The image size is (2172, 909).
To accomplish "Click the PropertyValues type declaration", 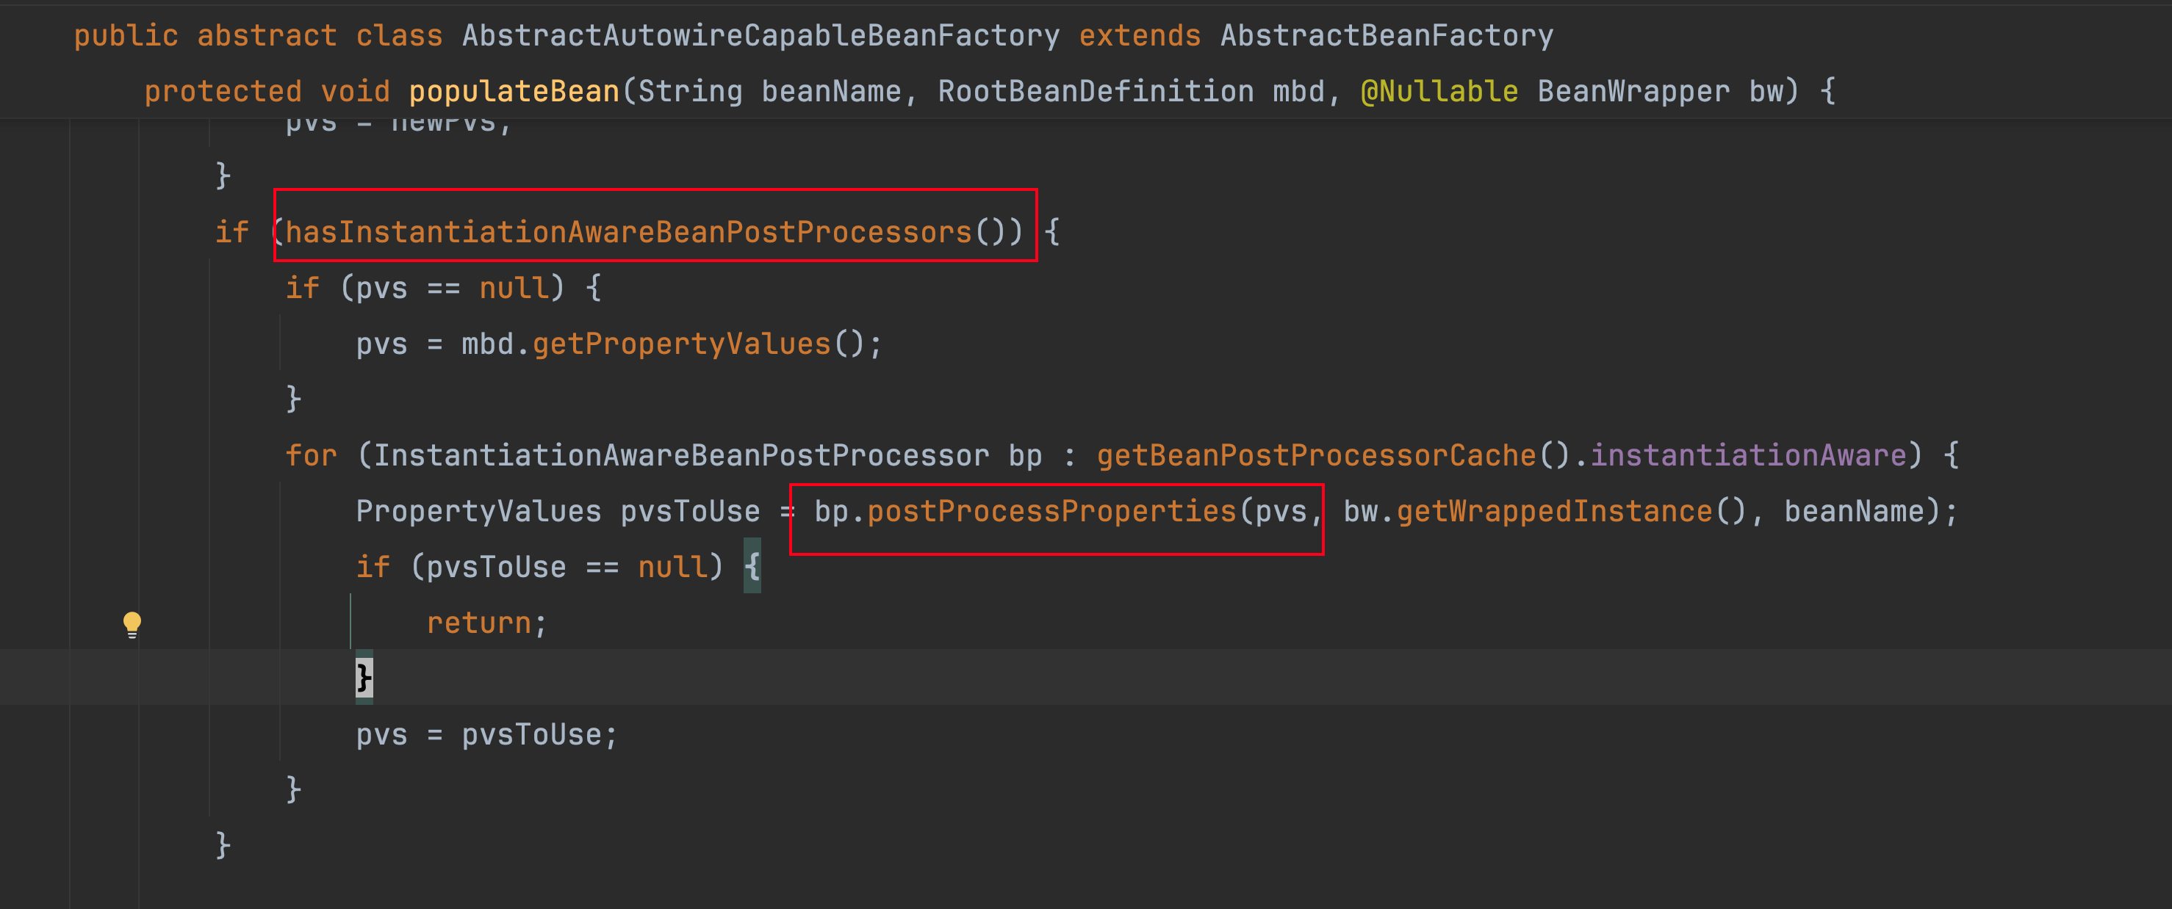I will [478, 511].
